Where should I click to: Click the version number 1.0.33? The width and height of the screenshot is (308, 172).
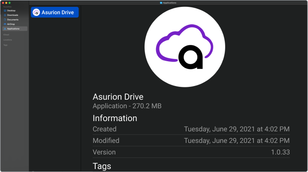tap(280, 152)
